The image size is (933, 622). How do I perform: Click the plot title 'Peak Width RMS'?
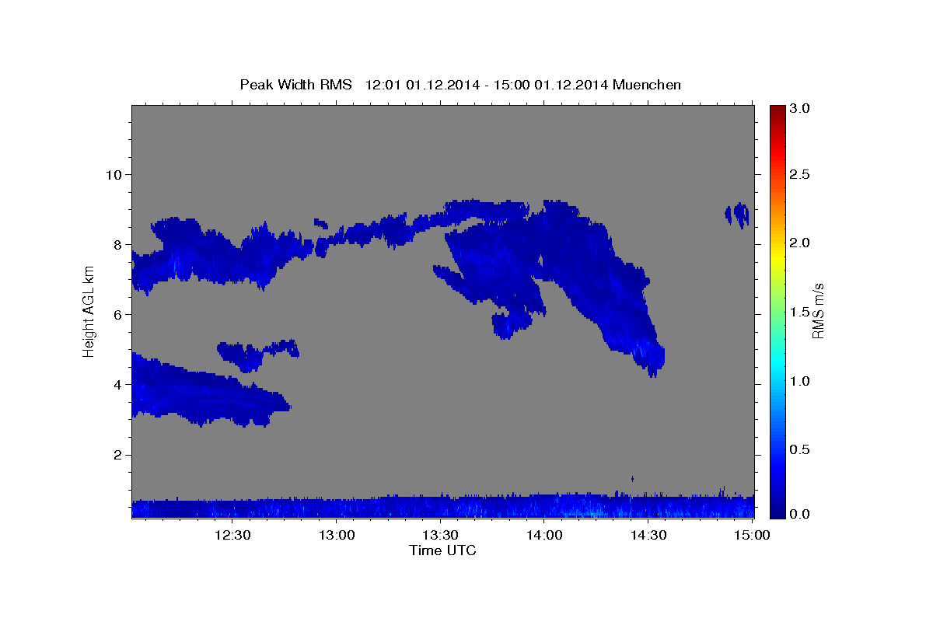click(295, 85)
